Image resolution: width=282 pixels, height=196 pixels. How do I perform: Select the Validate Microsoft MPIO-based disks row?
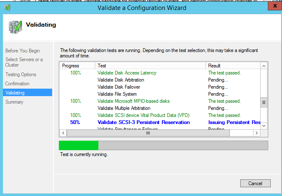pos(160,101)
